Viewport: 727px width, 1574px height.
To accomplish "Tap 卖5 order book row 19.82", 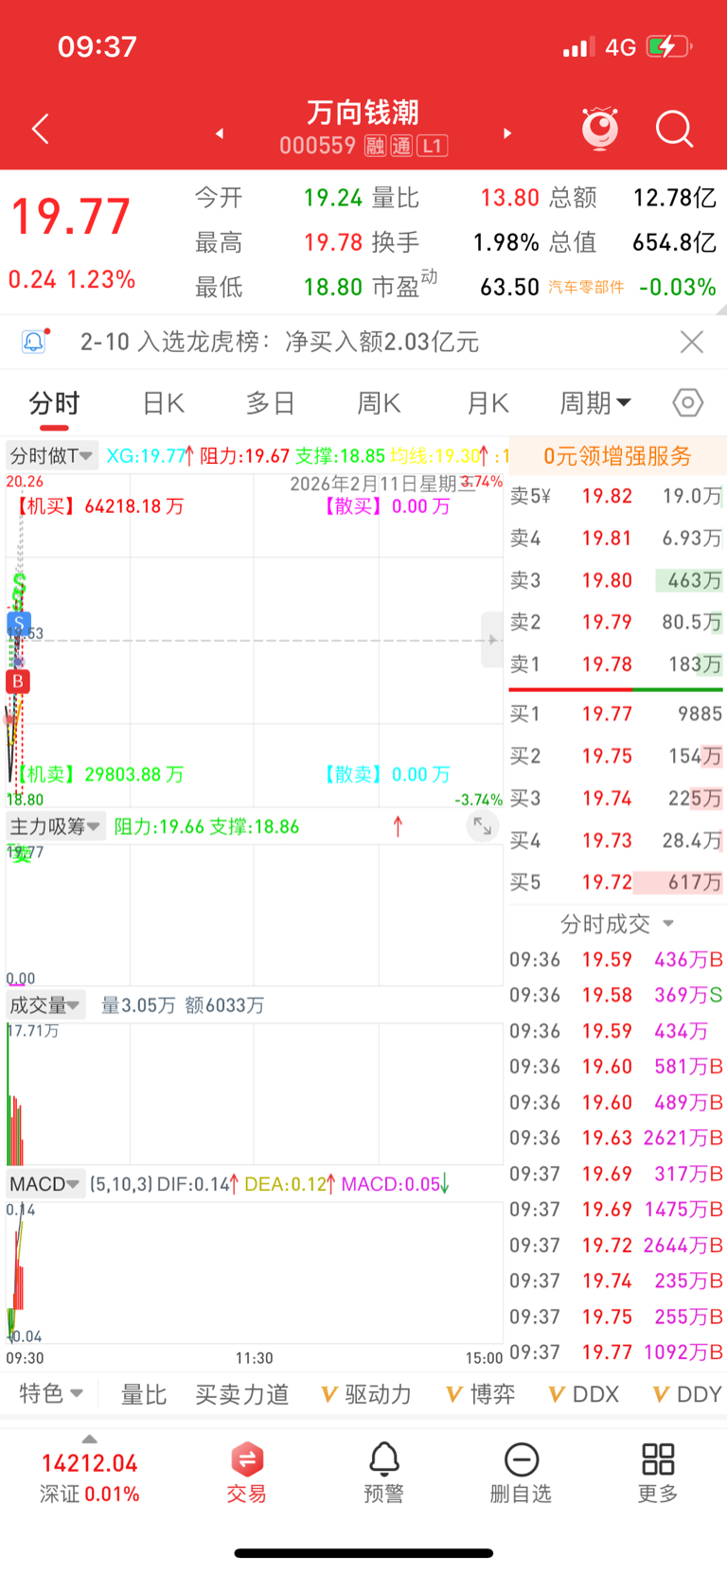I will (x=617, y=496).
